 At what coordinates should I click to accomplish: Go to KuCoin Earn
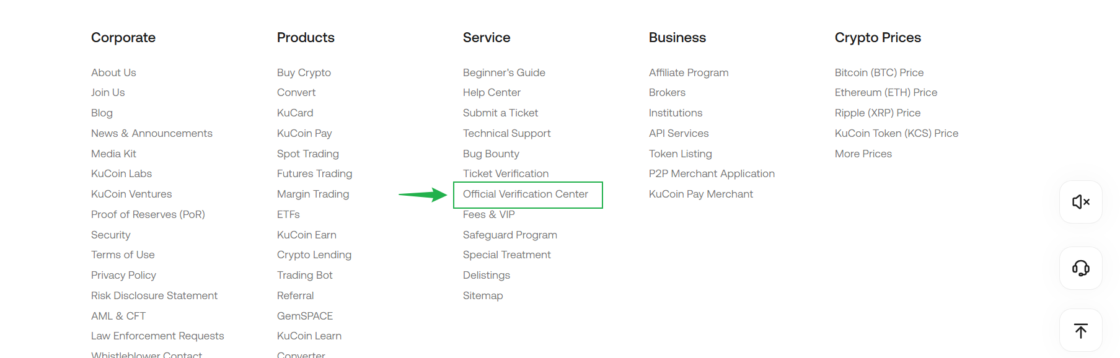click(x=306, y=235)
